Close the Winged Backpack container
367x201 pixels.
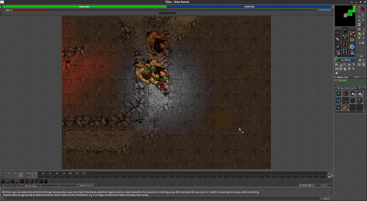click(x=365, y=88)
